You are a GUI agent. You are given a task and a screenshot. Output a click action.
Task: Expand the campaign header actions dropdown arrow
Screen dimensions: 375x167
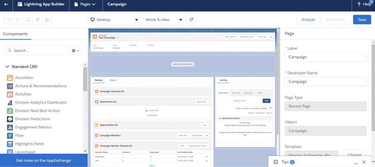click(271, 37)
